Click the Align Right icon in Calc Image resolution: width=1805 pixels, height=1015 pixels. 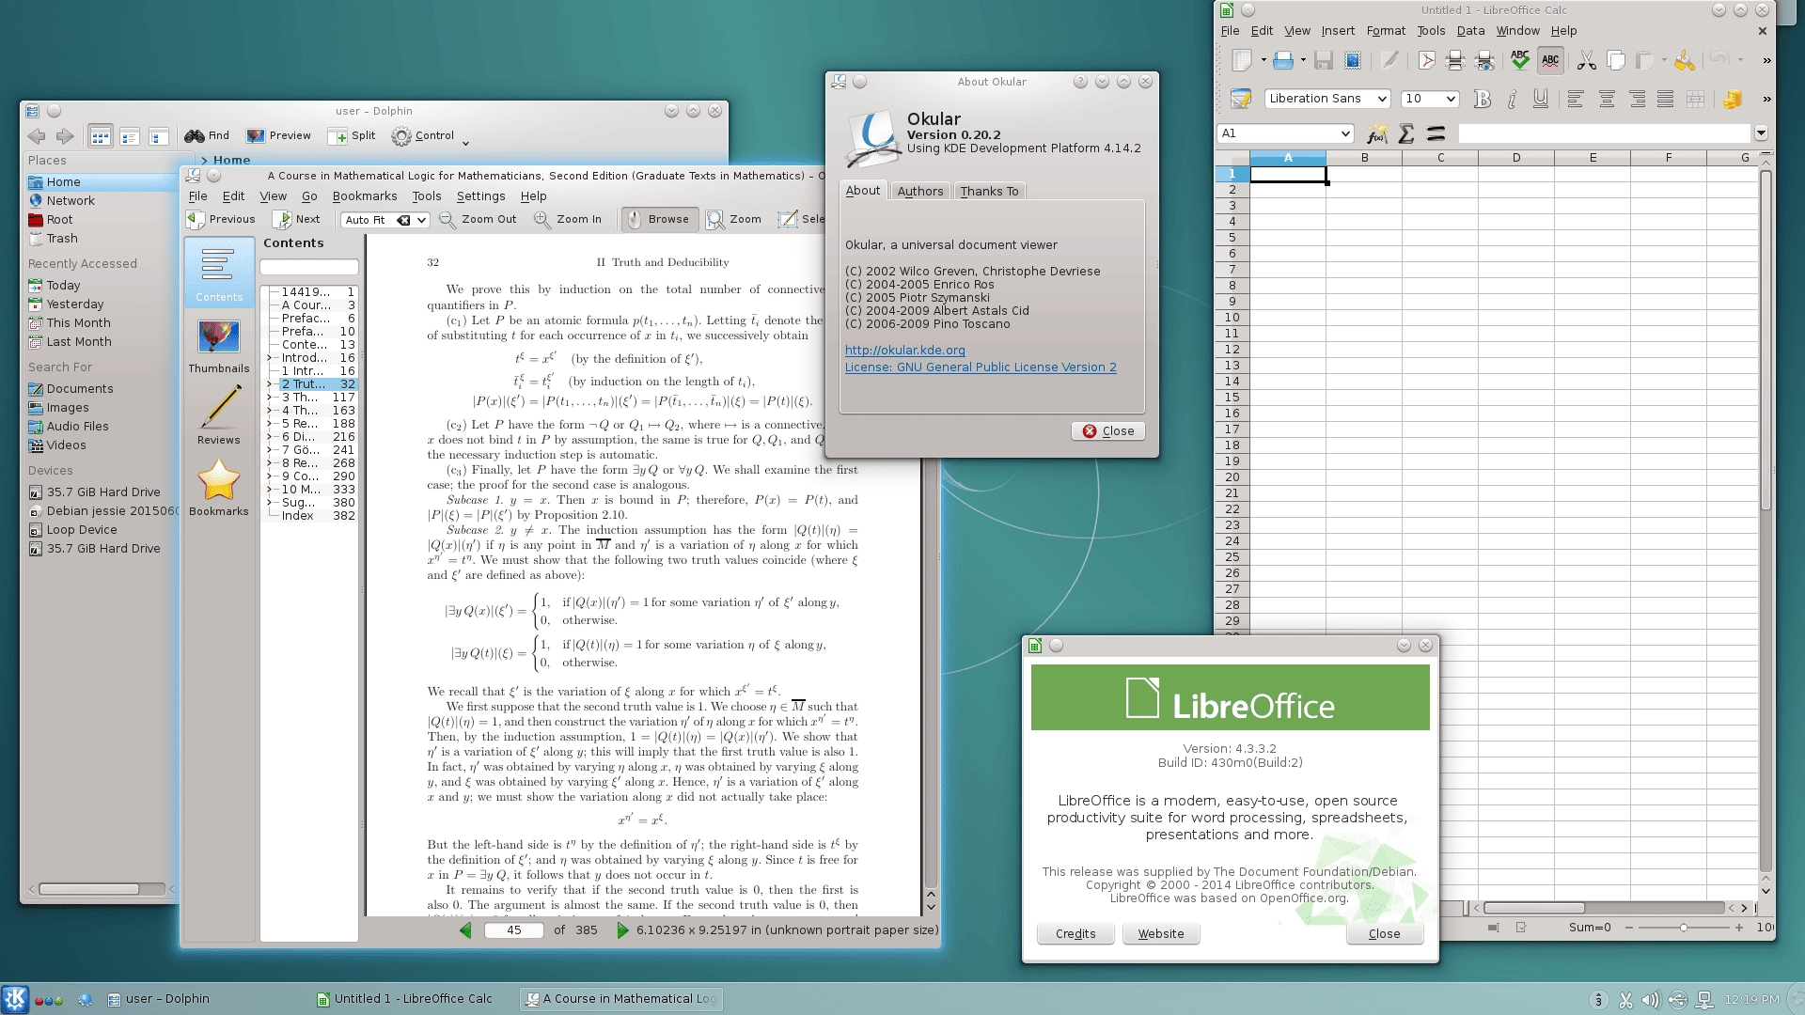pyautogui.click(x=1637, y=99)
